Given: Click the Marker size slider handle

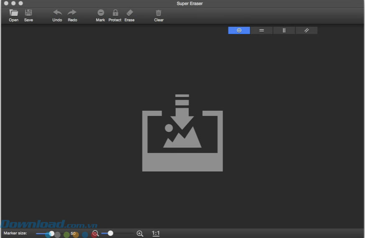Looking at the screenshot, I should (52, 233).
